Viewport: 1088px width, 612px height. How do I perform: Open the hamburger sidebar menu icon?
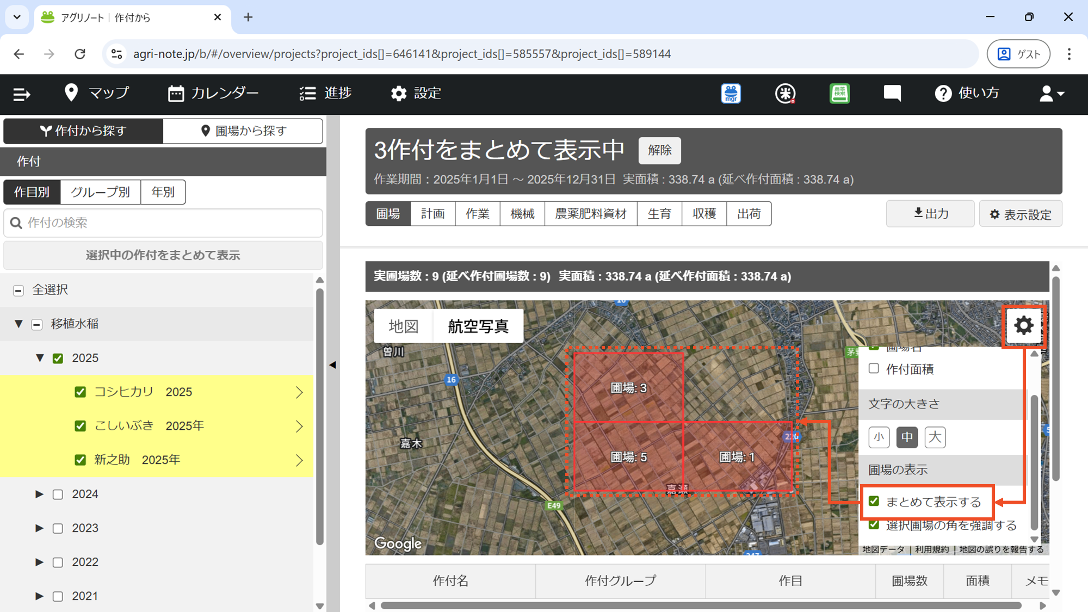(21, 94)
